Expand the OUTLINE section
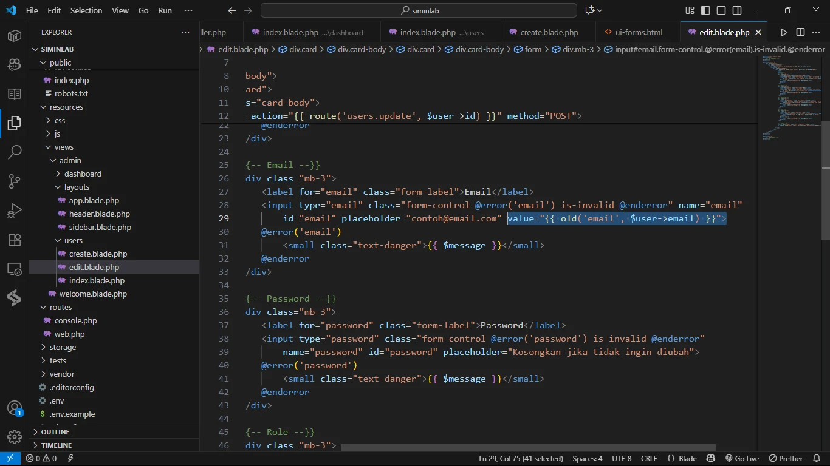830x466 pixels. tap(55, 432)
